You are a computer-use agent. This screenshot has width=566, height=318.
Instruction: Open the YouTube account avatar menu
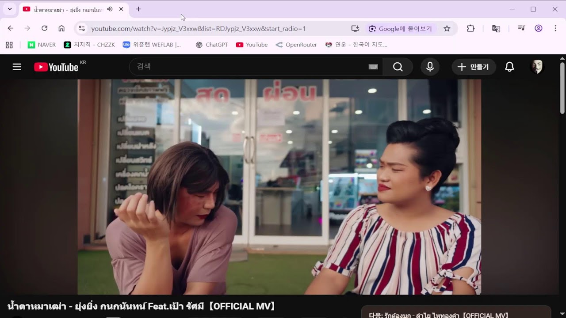pyautogui.click(x=537, y=67)
